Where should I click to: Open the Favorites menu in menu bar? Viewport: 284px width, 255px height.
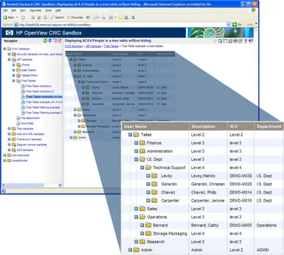coord(35,10)
